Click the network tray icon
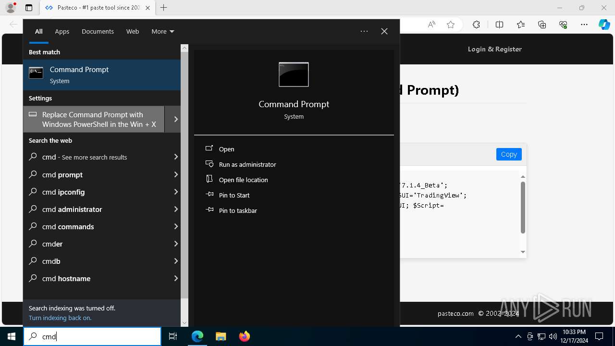Screen dimensions: 615x346 click(541, 336)
